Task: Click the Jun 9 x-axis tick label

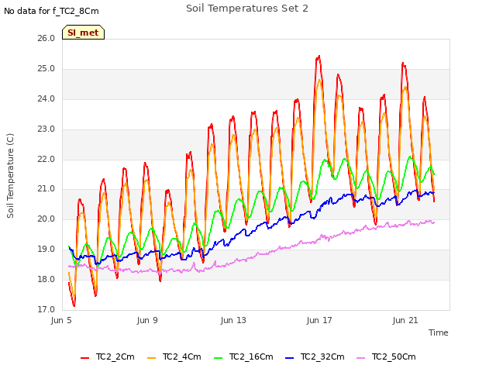Action: tap(147, 320)
